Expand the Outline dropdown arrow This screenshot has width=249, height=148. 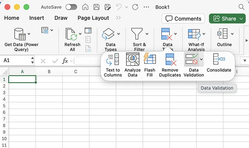(x=232, y=34)
